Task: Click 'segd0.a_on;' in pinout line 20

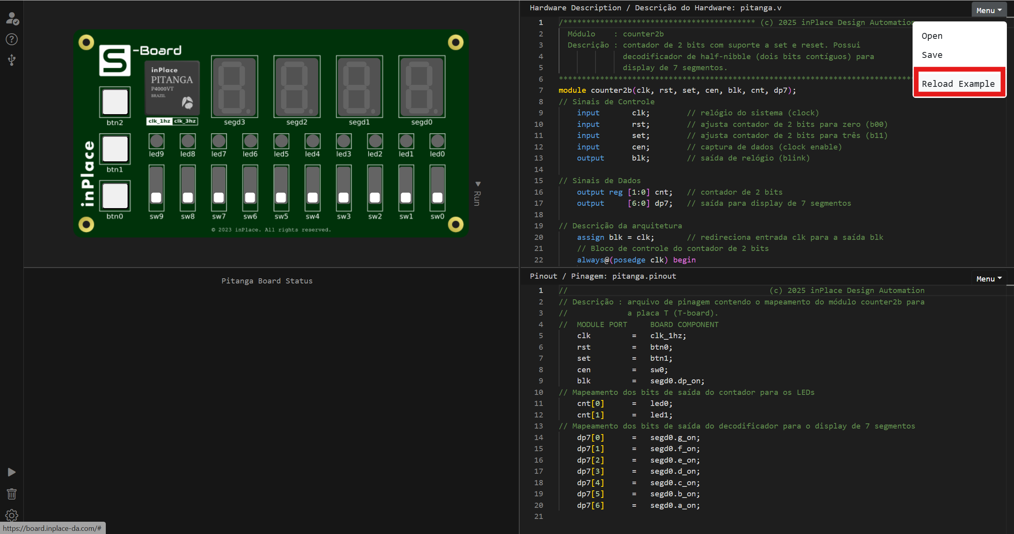Action: pos(675,505)
